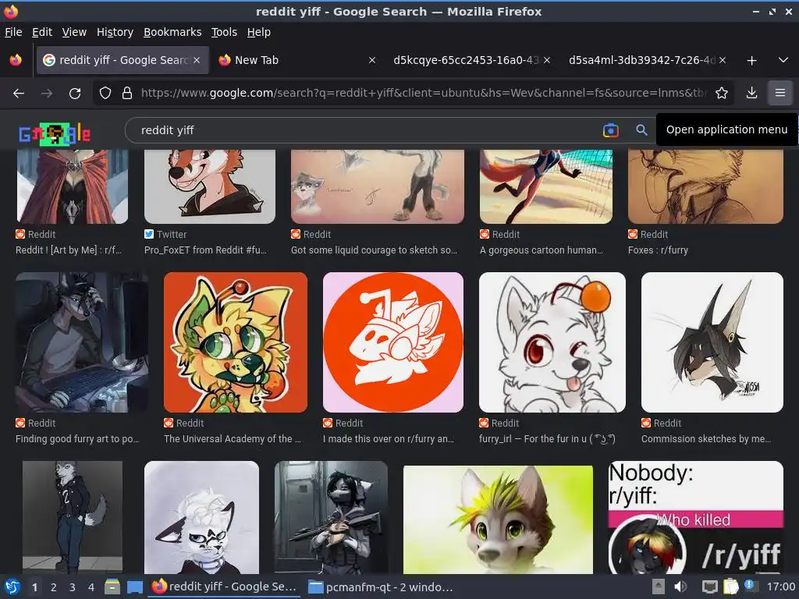The image size is (799, 599).
Task: Open 'Commission sketches by me' link
Action: click(x=706, y=438)
